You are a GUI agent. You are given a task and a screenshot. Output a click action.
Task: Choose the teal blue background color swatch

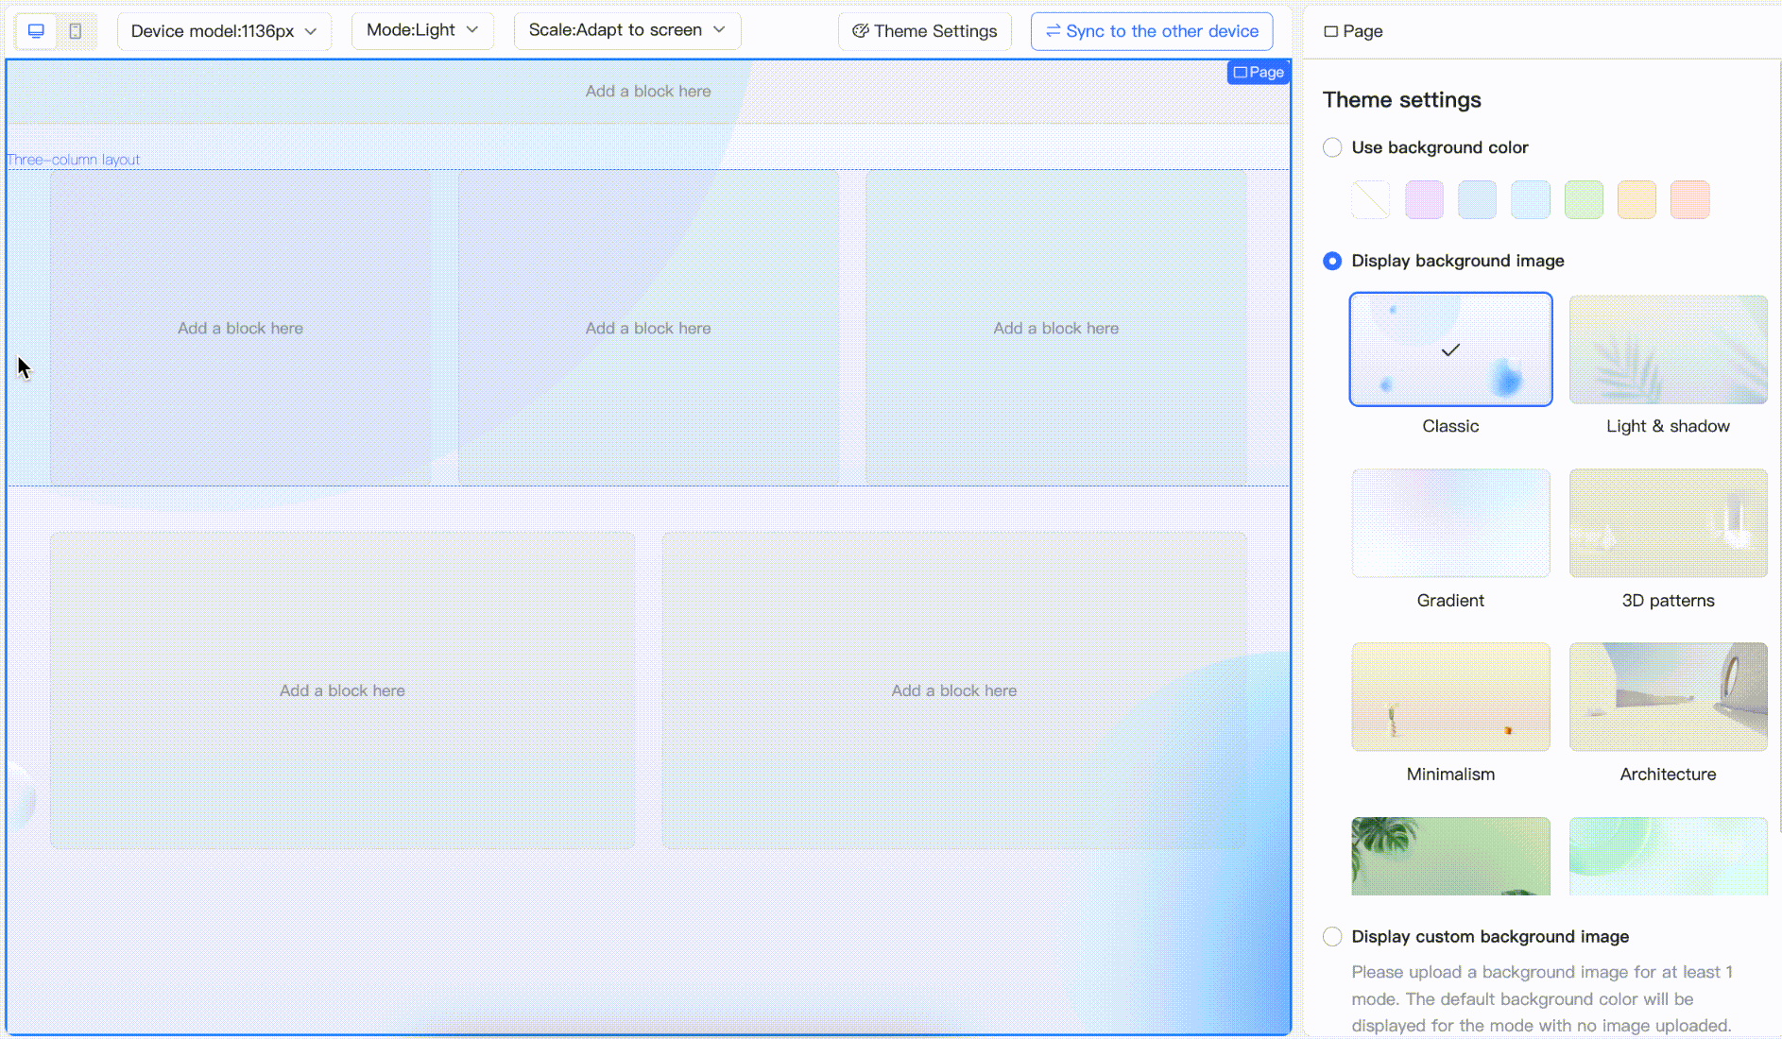1477,200
